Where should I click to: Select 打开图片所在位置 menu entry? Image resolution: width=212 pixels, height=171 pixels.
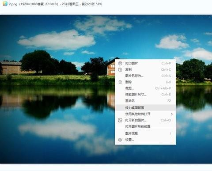(145, 126)
